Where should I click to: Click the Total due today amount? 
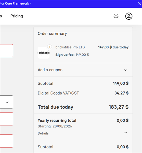(119, 107)
